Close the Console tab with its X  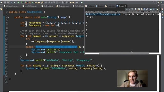(x=126, y=6)
